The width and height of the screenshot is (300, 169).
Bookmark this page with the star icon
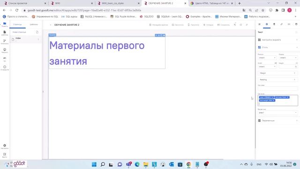pos(263,10)
